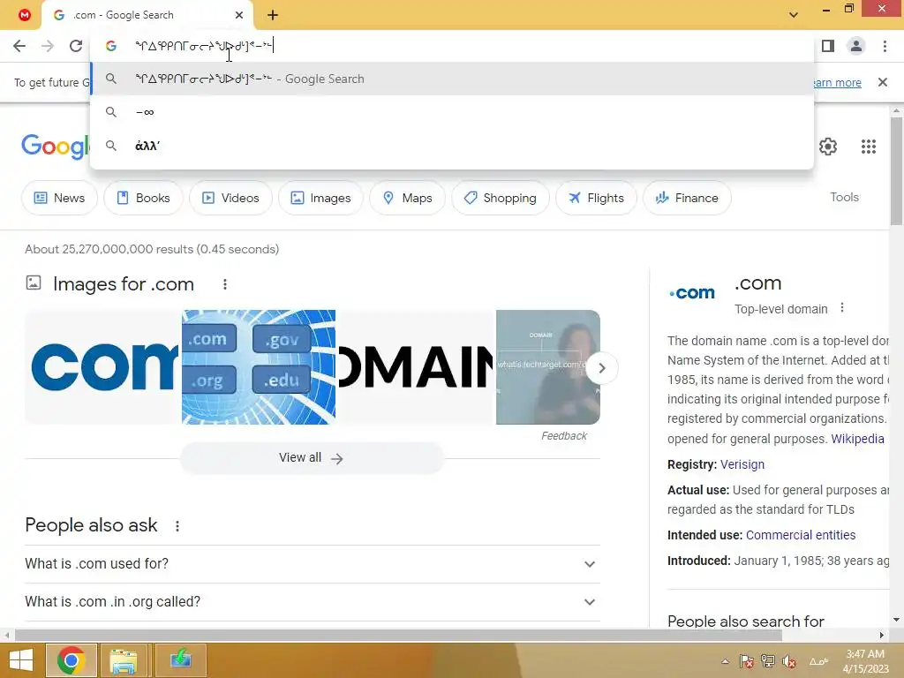The image size is (904, 678).
Task: Follow the Learn more link in info bar
Action: pyautogui.click(x=837, y=82)
